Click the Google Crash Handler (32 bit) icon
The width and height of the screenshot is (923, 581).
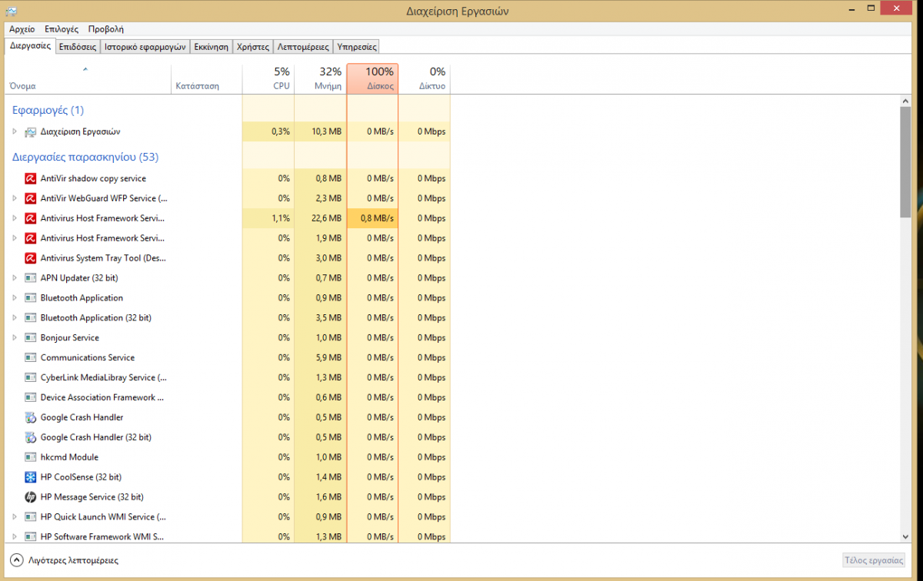31,437
